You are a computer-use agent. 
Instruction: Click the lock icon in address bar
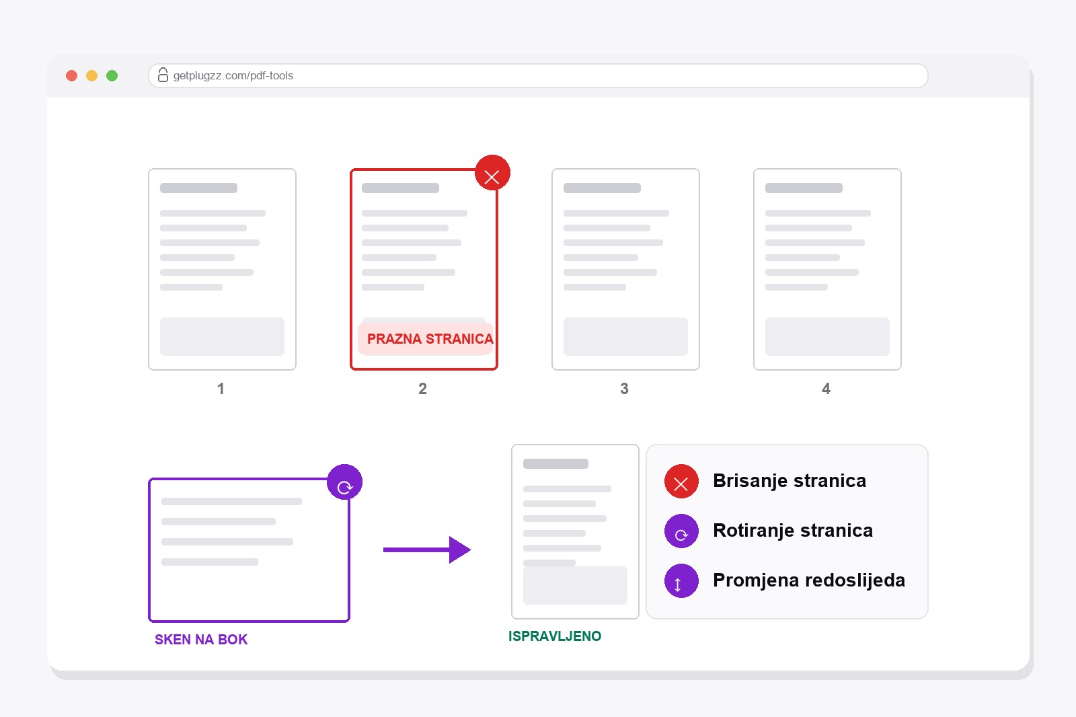pos(163,75)
